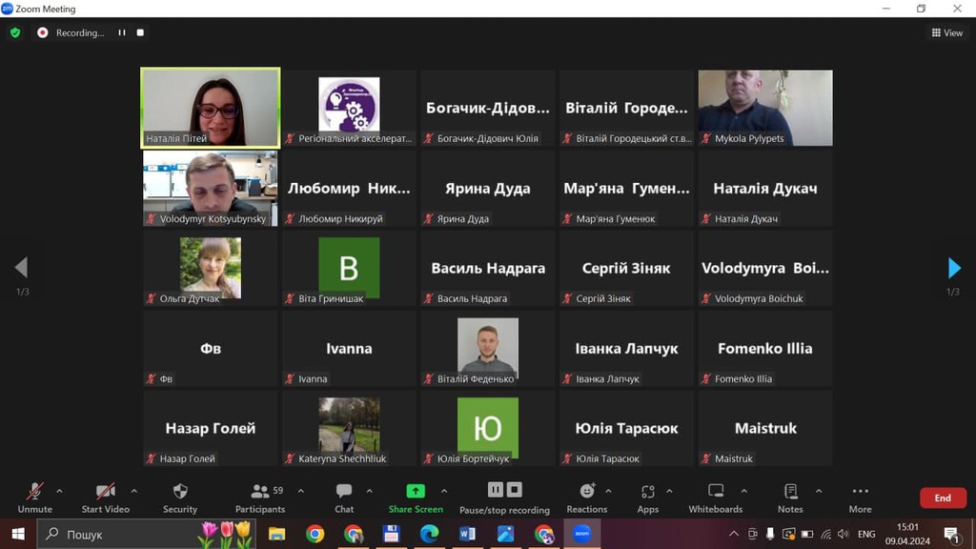Open the More options menu

[x=860, y=497]
